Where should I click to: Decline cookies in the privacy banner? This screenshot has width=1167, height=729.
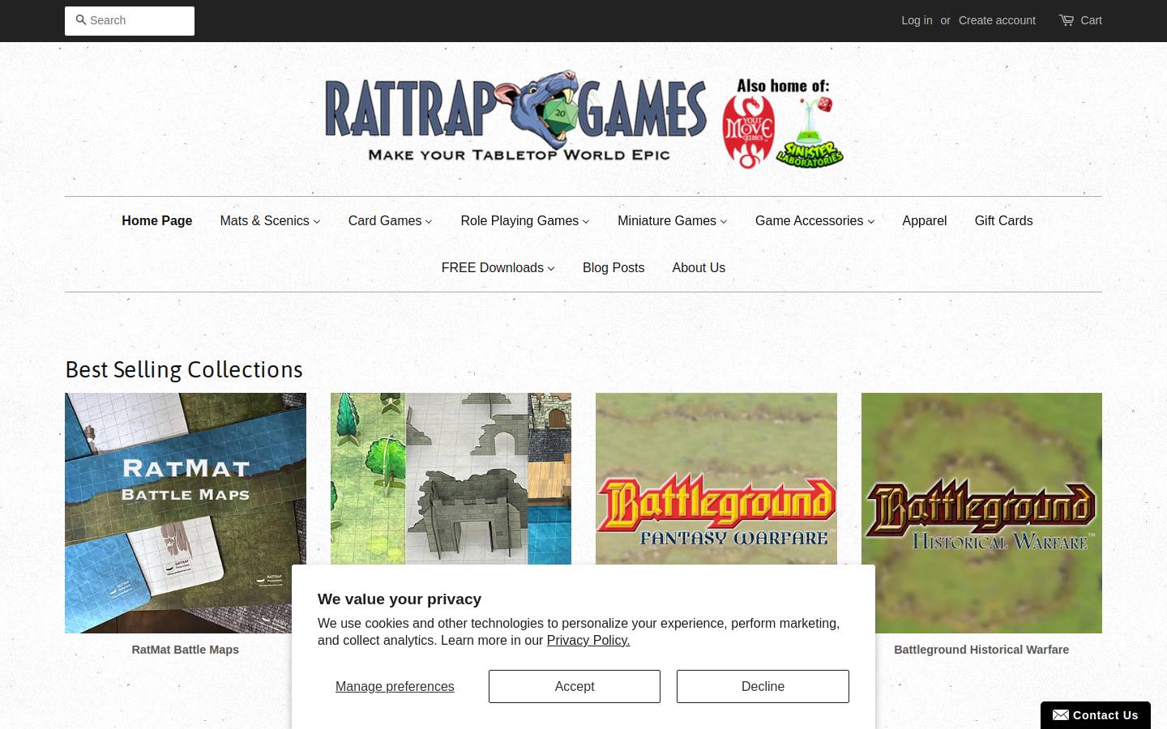[763, 686]
